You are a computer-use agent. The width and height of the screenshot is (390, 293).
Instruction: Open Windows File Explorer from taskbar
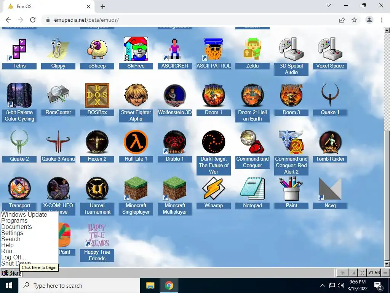point(150,285)
